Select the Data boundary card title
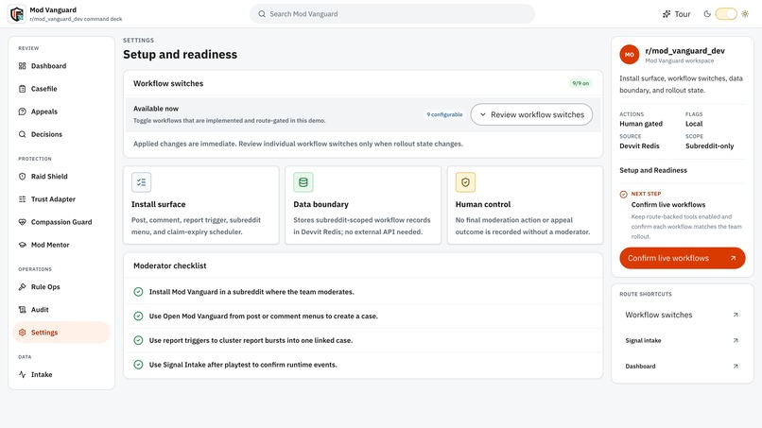This screenshot has width=762, height=428. tap(320, 204)
